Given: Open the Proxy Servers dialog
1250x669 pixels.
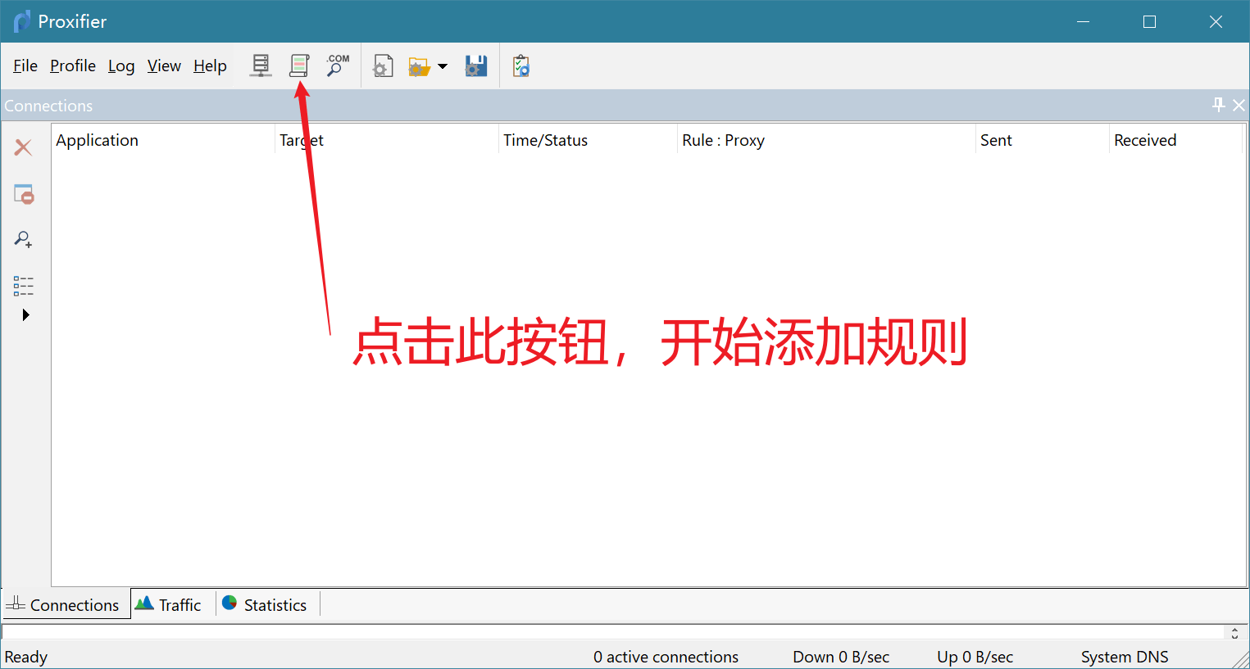Looking at the screenshot, I should (261, 66).
